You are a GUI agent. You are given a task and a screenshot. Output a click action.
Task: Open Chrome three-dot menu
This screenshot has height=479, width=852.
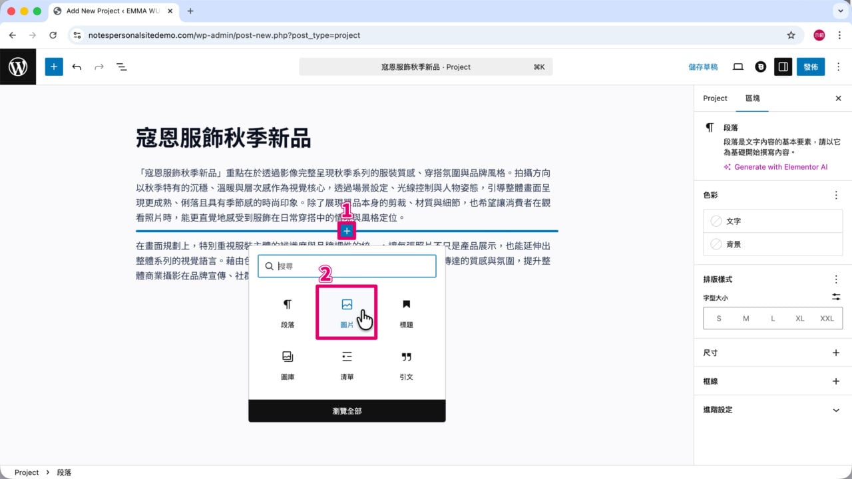tap(839, 35)
